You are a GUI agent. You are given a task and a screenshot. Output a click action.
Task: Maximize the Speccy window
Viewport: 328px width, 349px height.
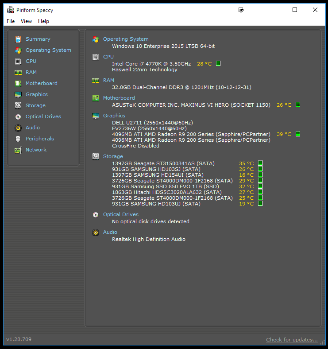pyautogui.click(x=295, y=10)
